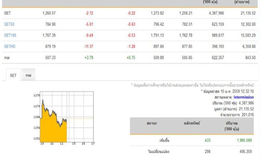This screenshot has width=260, height=156.
Task: Select SET100 change value -9.49
Action: (89, 35)
